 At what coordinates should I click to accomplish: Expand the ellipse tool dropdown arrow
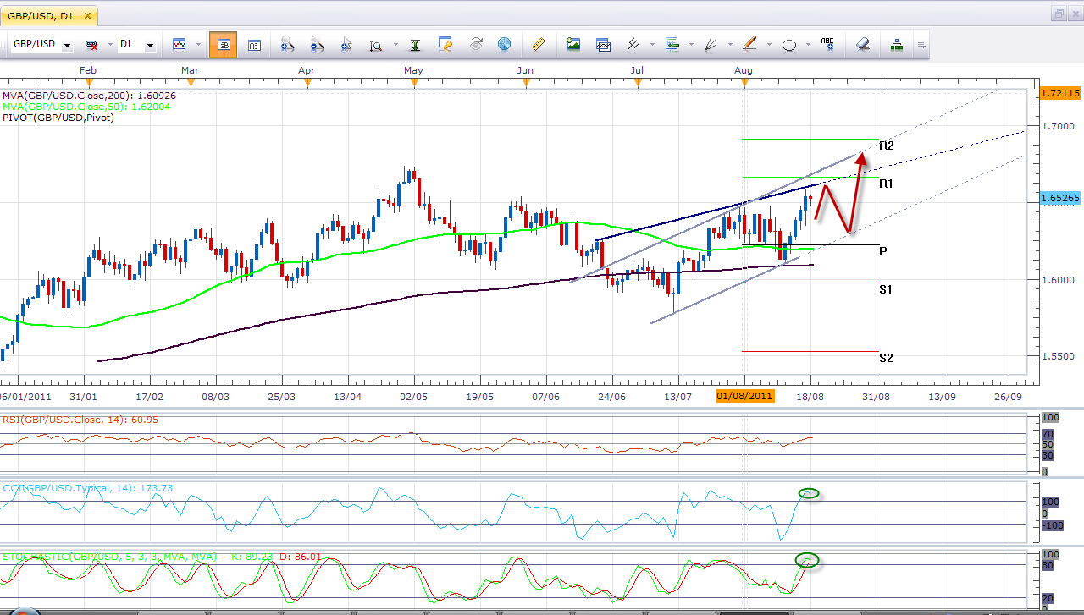(x=806, y=45)
